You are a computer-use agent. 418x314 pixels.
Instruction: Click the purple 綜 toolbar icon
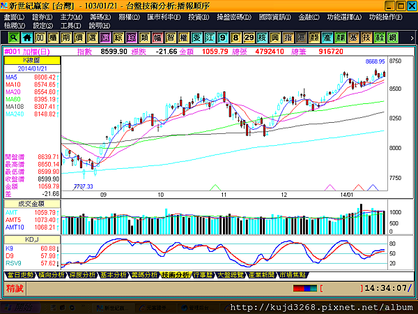[131, 38]
